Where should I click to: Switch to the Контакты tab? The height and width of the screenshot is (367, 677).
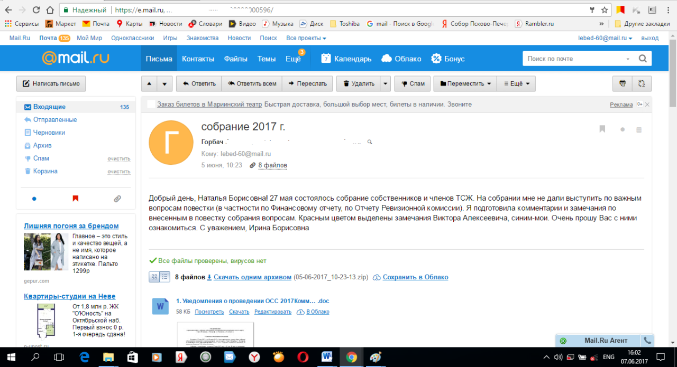198,59
